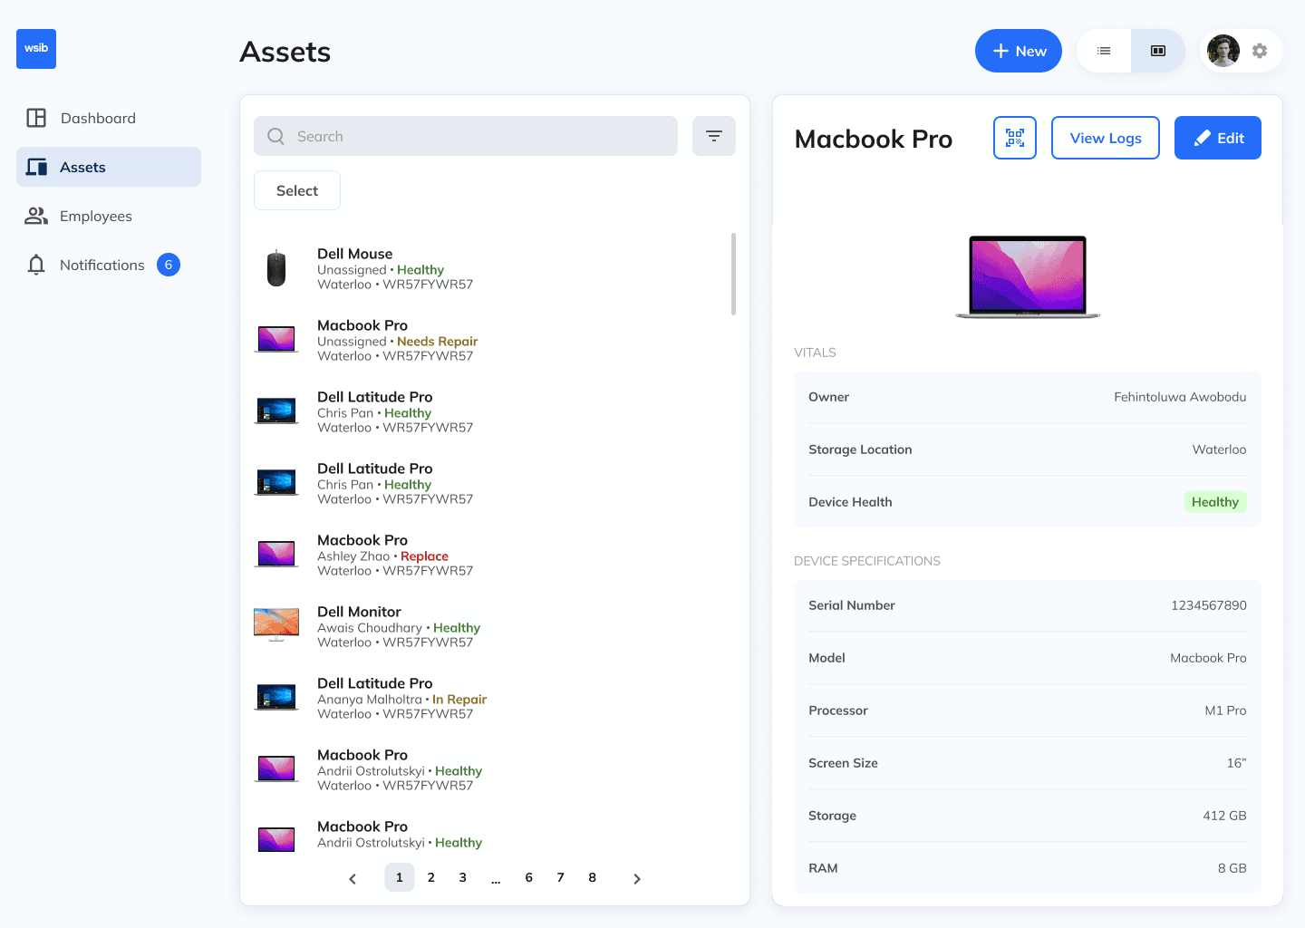The width and height of the screenshot is (1305, 928).
Task: Go to page 7
Action: tap(561, 877)
